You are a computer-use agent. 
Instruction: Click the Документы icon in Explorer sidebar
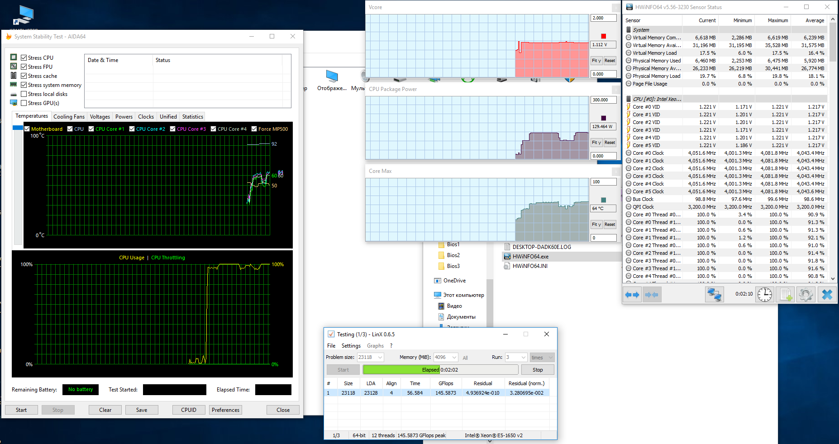pyautogui.click(x=441, y=317)
